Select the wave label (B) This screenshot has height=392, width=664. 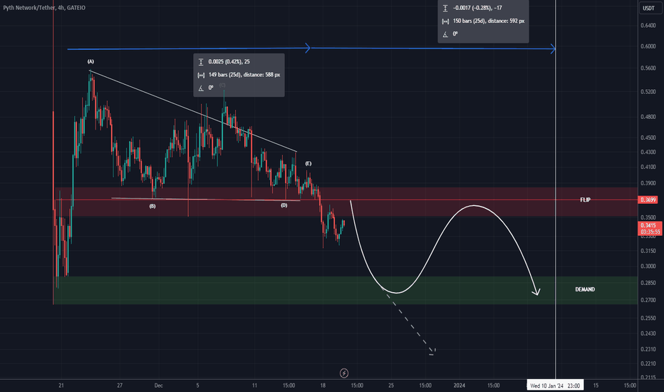(x=152, y=207)
